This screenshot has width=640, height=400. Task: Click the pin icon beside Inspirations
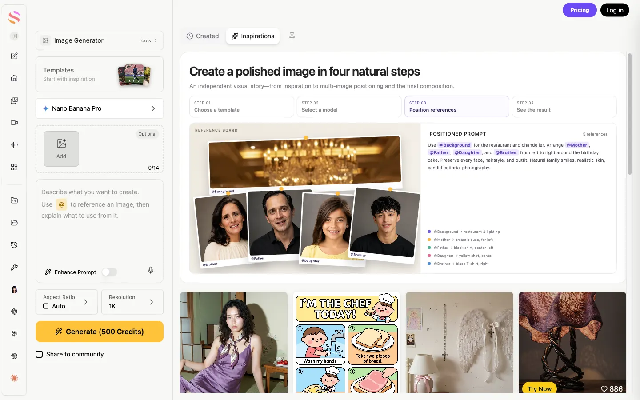point(292,36)
